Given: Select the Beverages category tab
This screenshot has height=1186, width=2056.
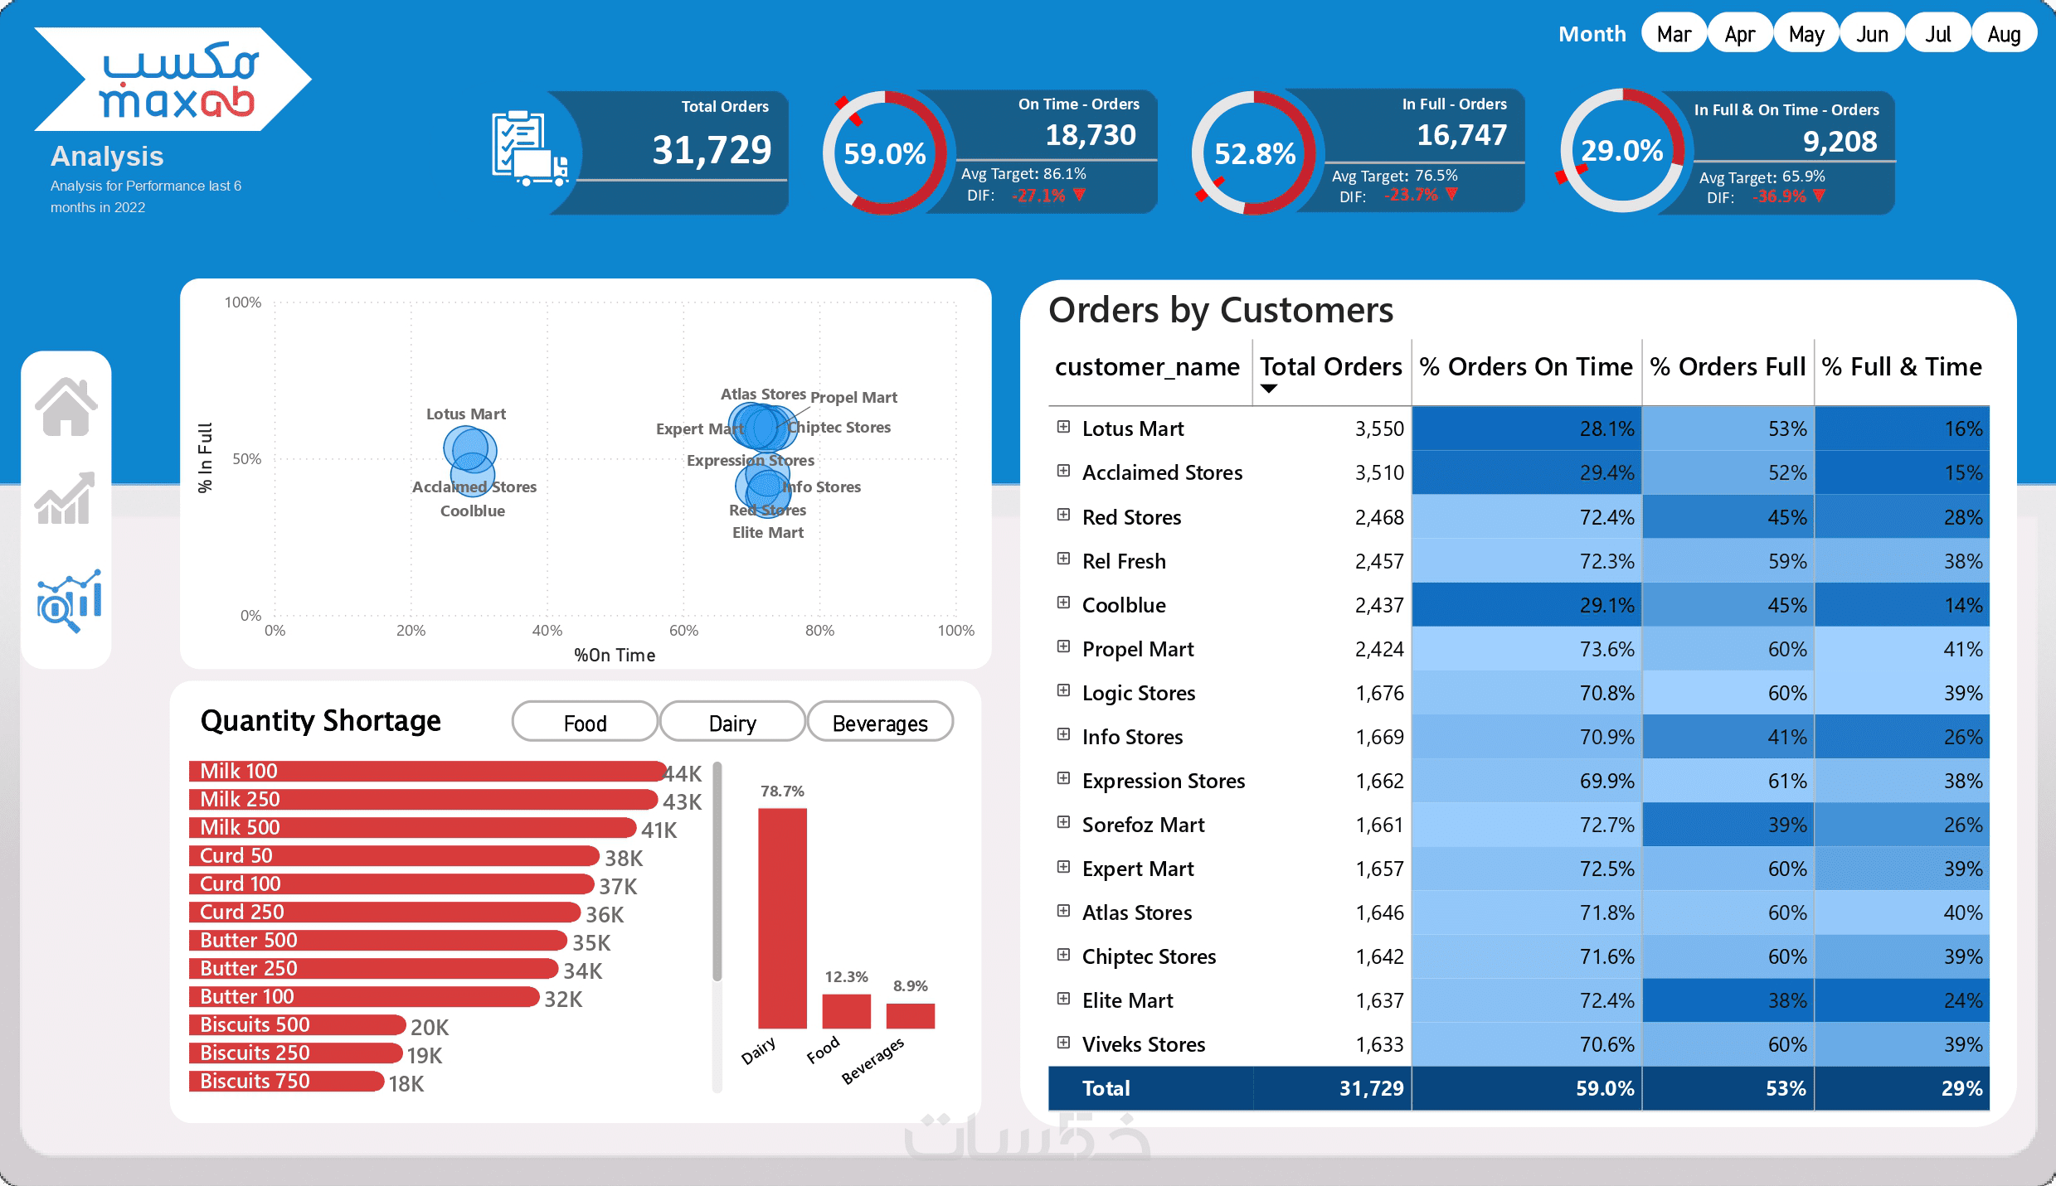Looking at the screenshot, I should point(880,723).
